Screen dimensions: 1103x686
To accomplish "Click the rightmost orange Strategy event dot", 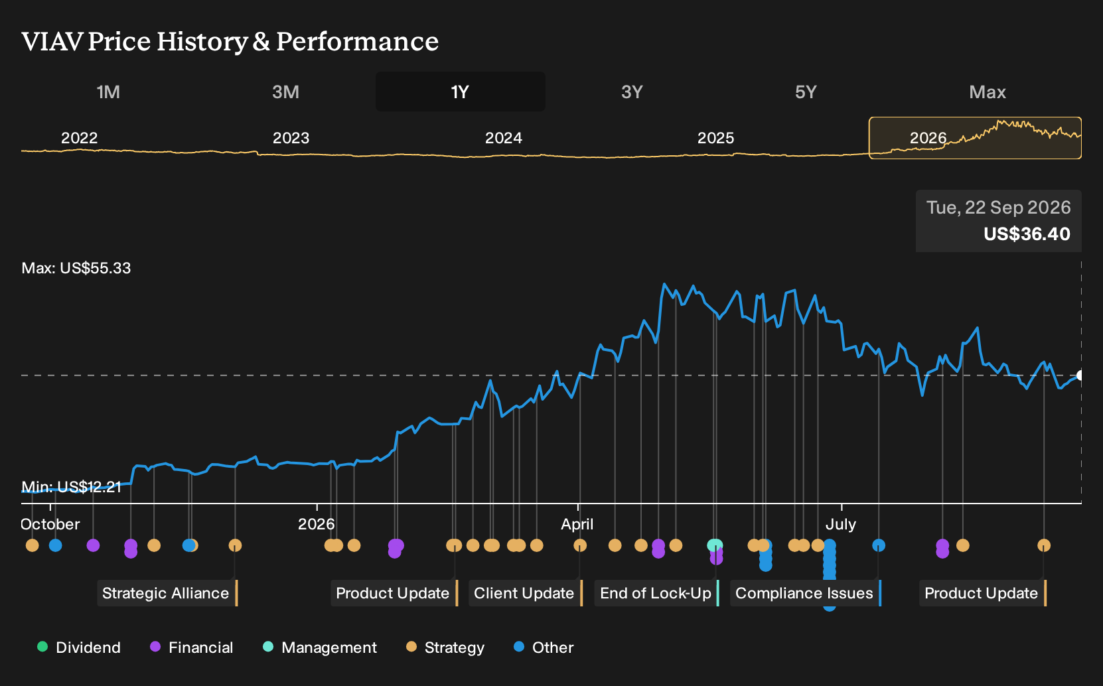I will tap(1044, 545).
